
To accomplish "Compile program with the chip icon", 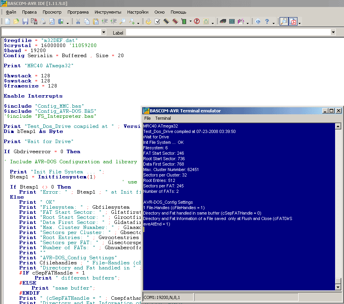I will [166, 21].
